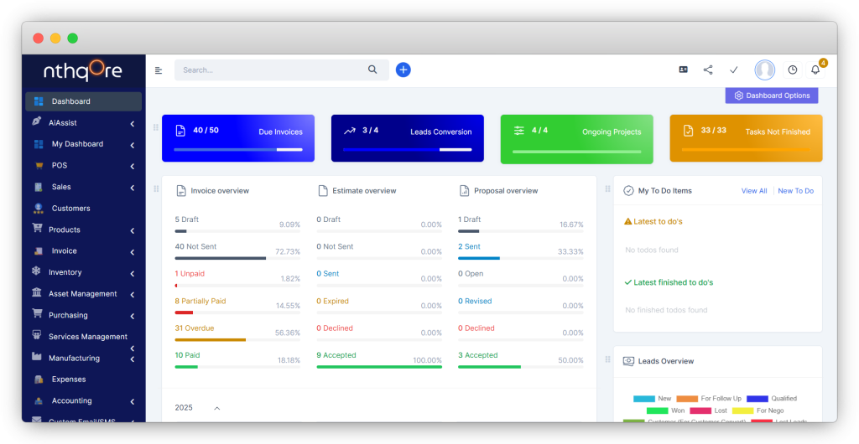Click the checkmark icon in top bar
This screenshot has width=859, height=444.
pyautogui.click(x=734, y=70)
